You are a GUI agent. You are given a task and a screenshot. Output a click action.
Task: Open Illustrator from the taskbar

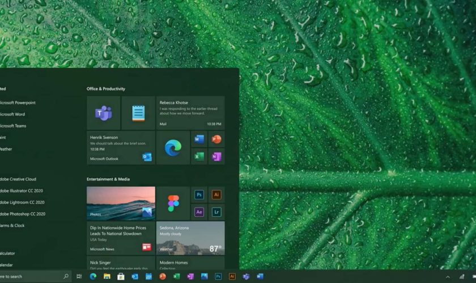232,276
